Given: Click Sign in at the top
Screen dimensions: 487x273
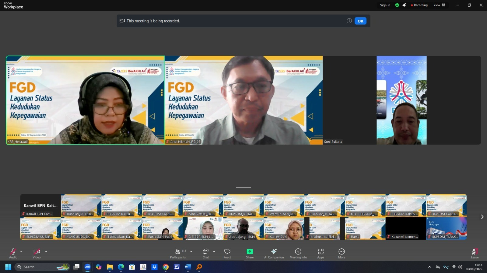Looking at the screenshot, I should [385, 5].
